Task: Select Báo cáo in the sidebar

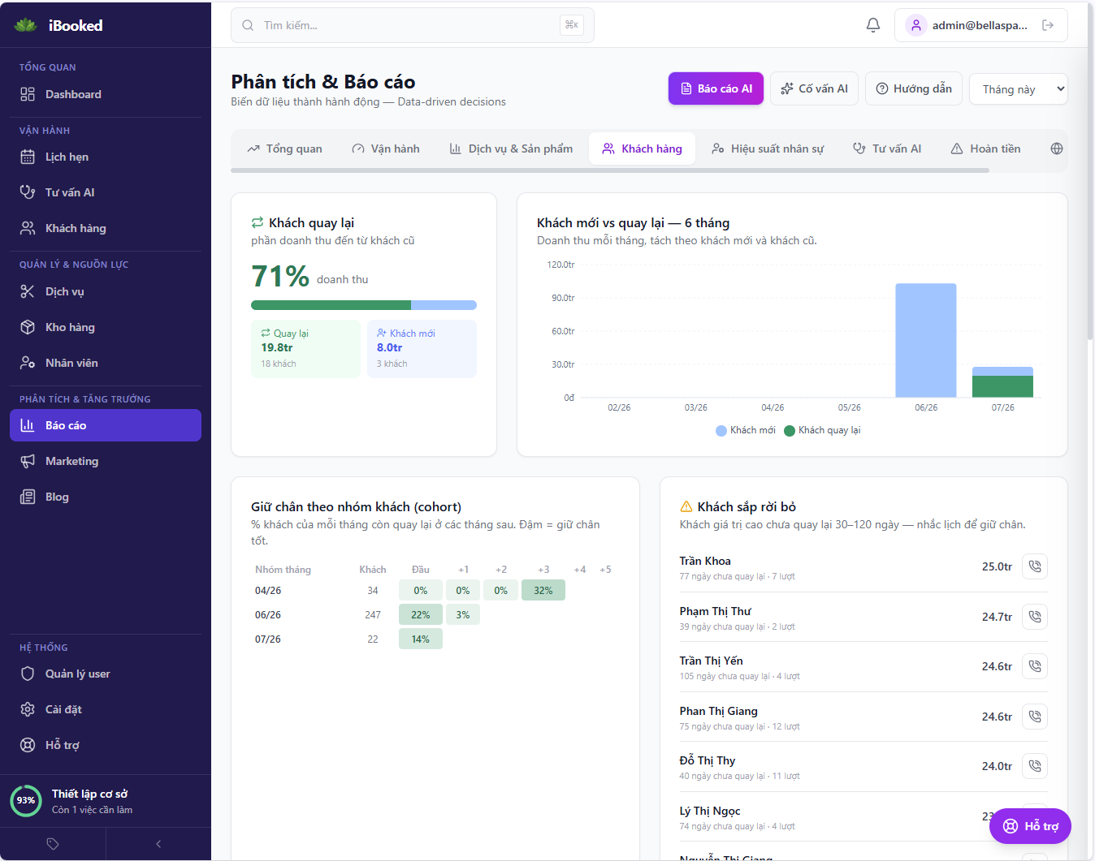Action: pos(106,425)
